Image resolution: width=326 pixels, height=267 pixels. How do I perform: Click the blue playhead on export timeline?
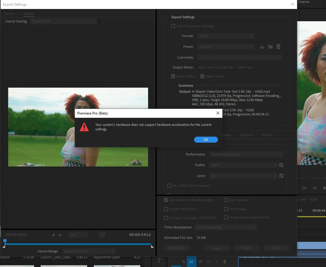(x=5, y=241)
